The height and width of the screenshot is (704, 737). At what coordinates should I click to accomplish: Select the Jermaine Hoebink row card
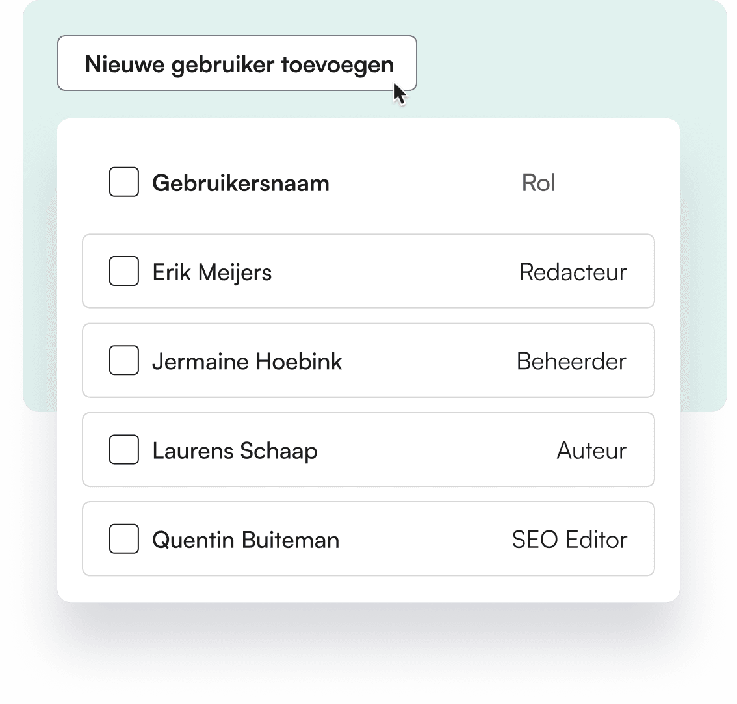point(368,360)
